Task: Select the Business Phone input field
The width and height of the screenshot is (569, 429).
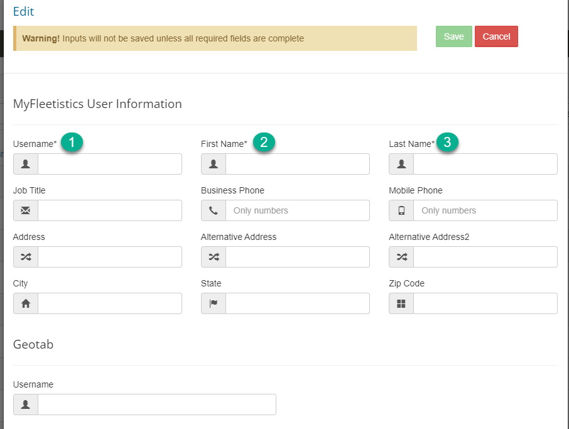Action: [298, 210]
